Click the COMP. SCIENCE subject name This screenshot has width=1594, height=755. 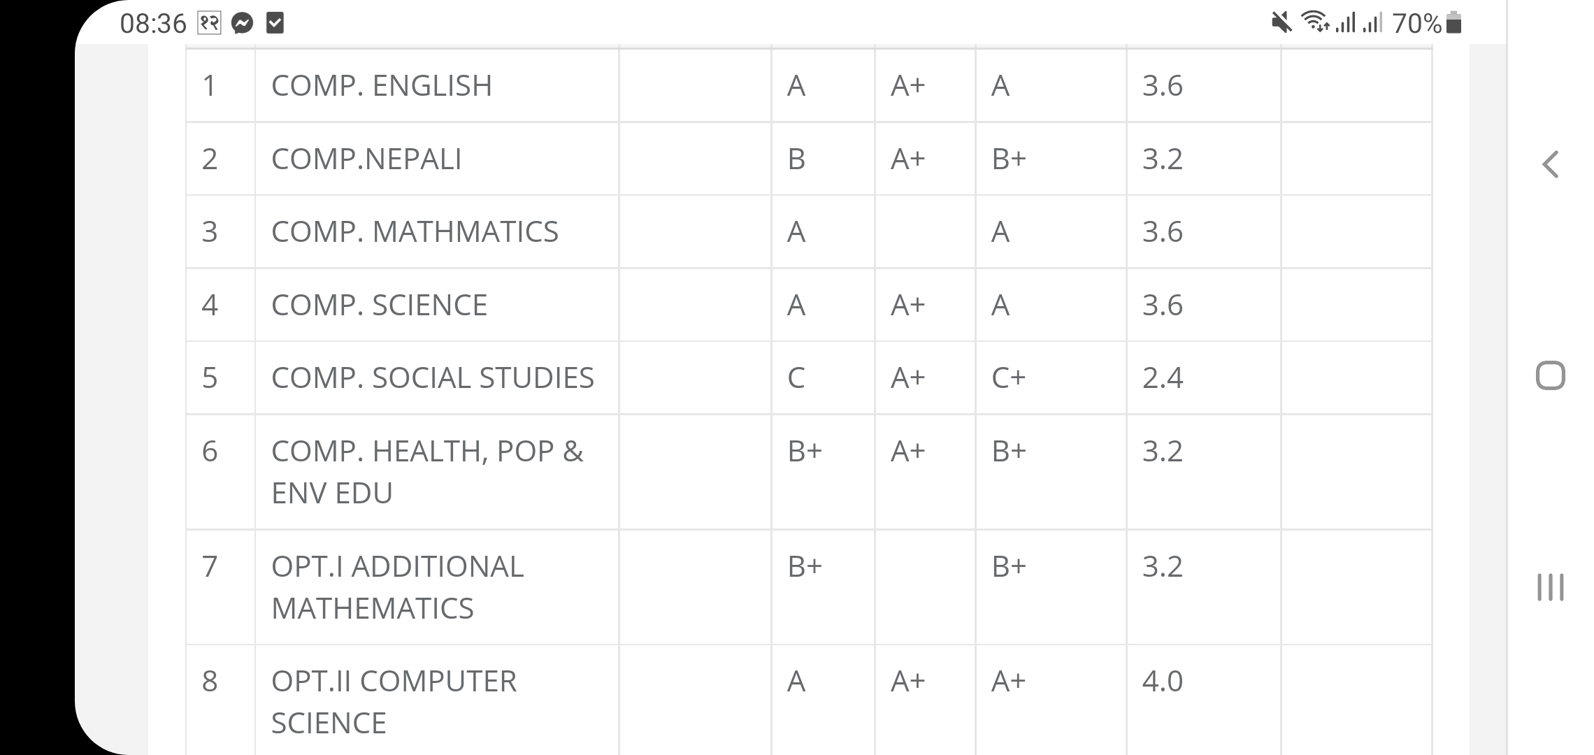(379, 305)
